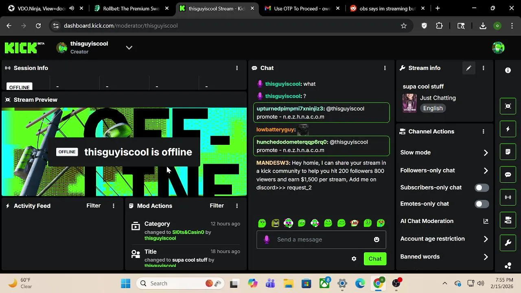Open Windows Start menu
The height and width of the screenshot is (293, 521).
[x=125, y=284]
